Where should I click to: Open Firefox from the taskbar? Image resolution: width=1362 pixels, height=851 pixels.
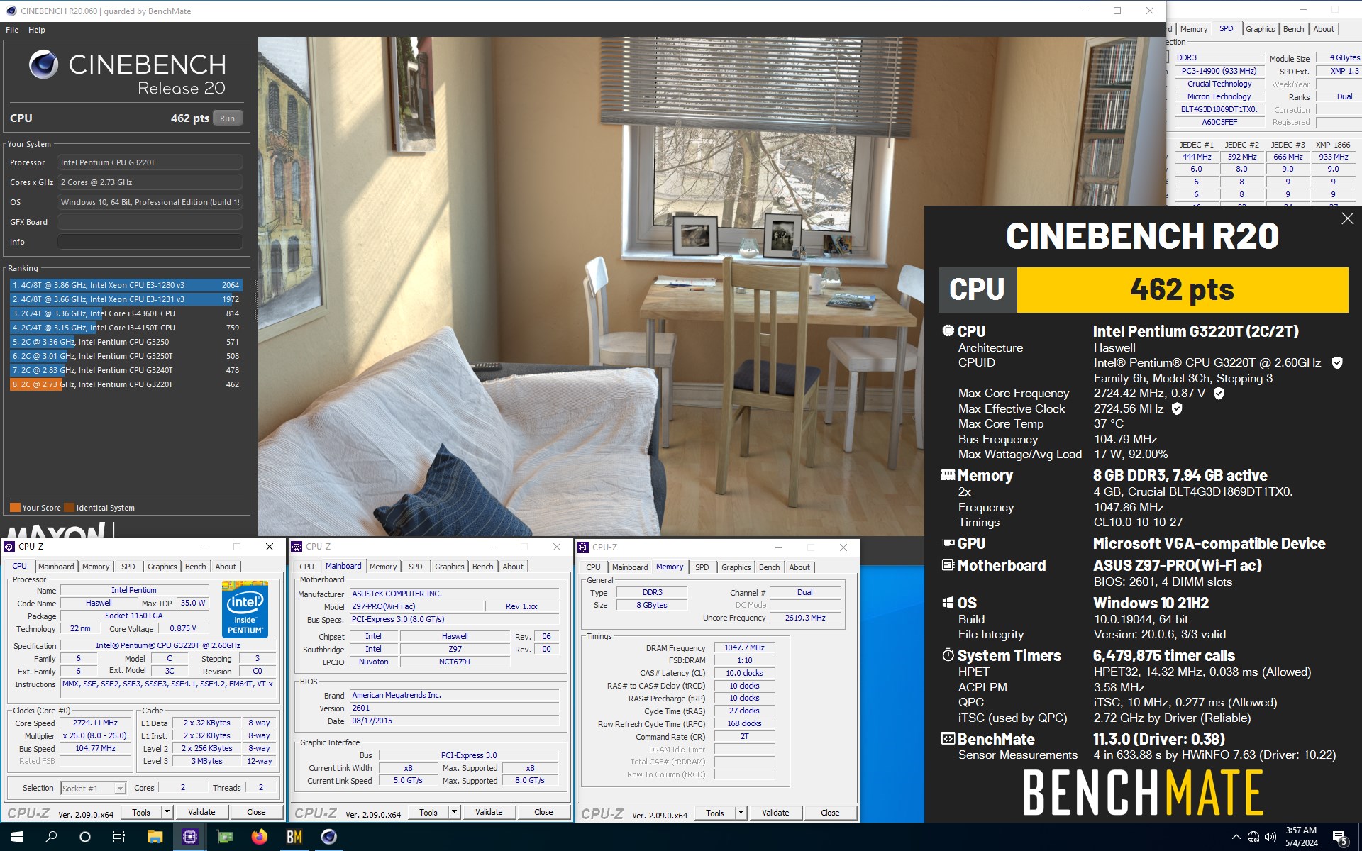pyautogui.click(x=259, y=837)
